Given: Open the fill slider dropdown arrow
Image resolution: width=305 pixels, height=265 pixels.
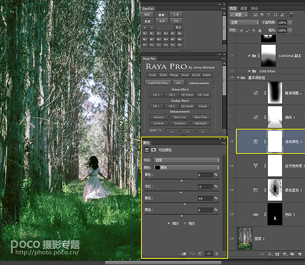Looking at the screenshot, I should (x=290, y=30).
